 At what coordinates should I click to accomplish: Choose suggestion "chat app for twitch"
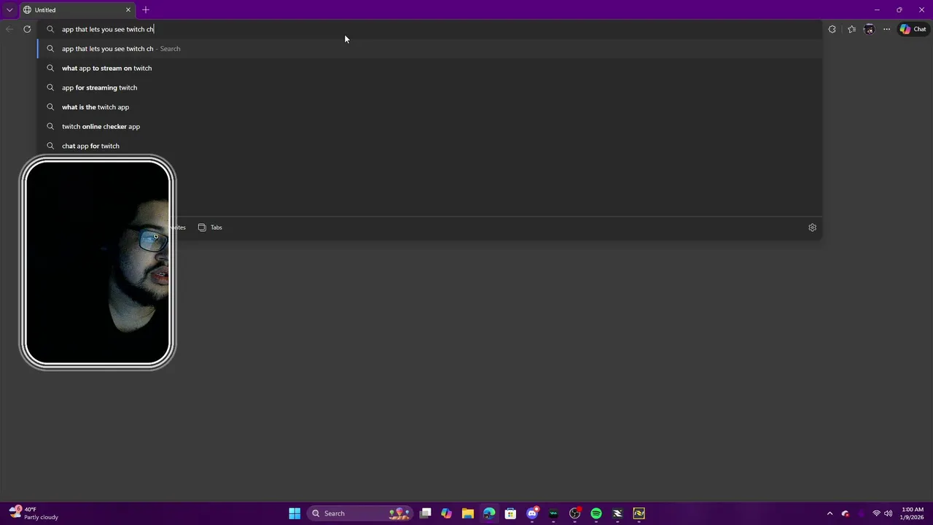pyautogui.click(x=430, y=146)
